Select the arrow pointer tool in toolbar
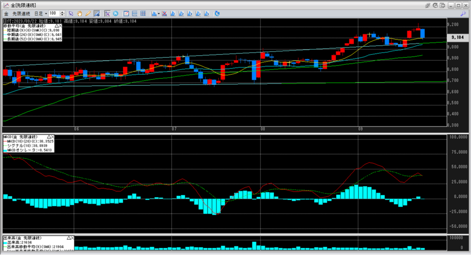This screenshot has width=471, height=255. coord(72,13)
